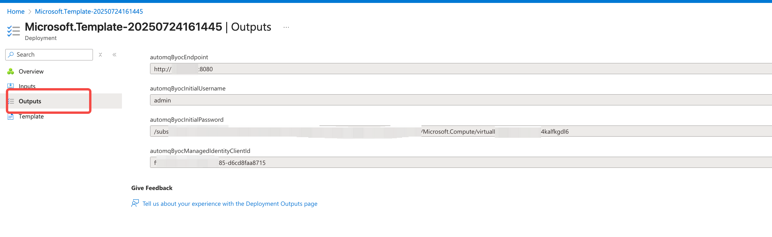
Task: Click the magnifier icon in search box
Action: (x=11, y=55)
